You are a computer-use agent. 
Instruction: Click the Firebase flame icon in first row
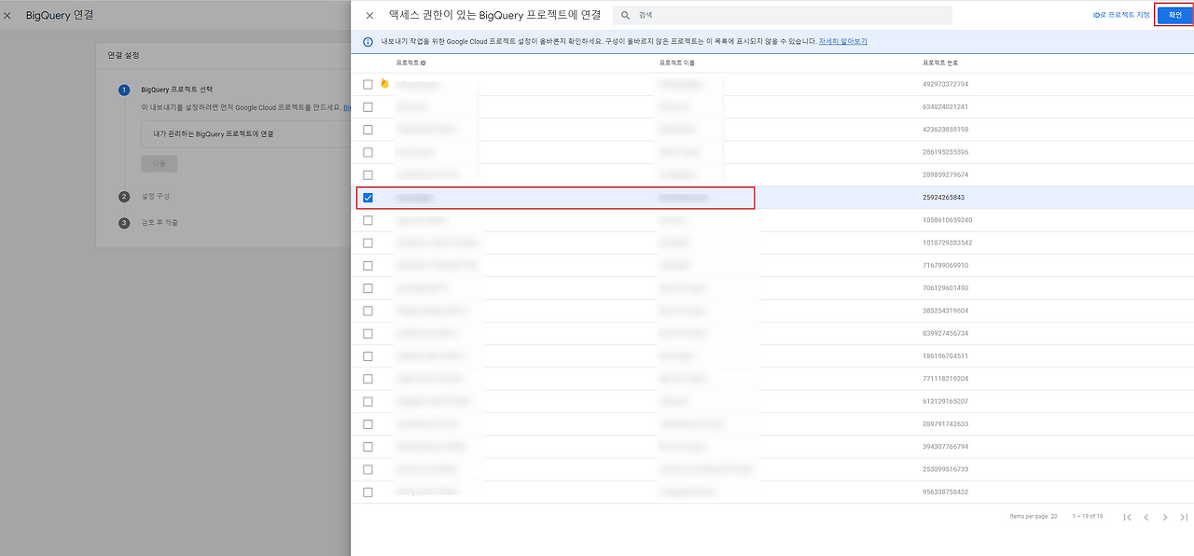coord(384,84)
